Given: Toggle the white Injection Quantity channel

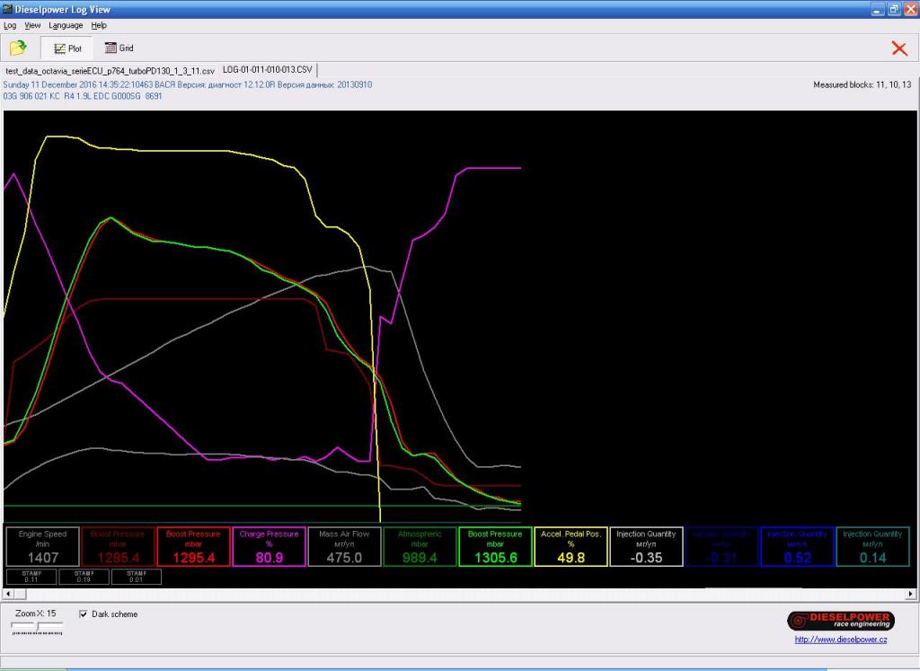Looking at the screenshot, I should click(x=646, y=547).
